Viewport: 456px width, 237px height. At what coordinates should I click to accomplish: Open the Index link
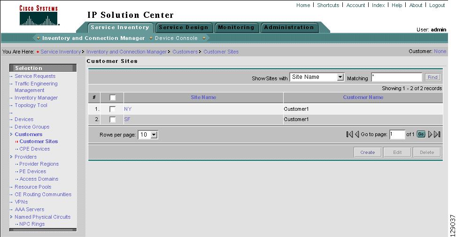coord(379,5)
